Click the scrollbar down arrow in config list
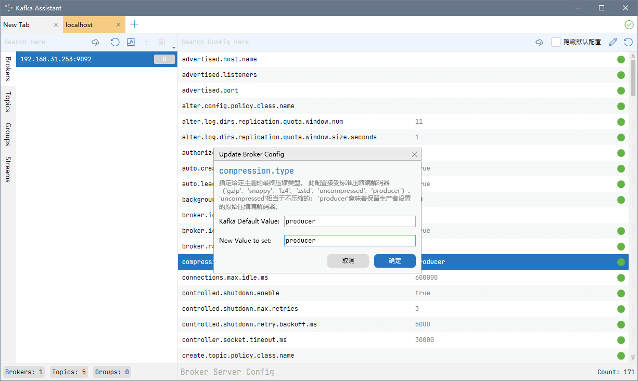Viewport: 638px width, 381px height. click(x=633, y=358)
